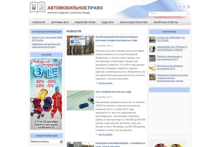Open Наказание за грязные номера link
This screenshot has width=220, height=147.
[x=172, y=49]
